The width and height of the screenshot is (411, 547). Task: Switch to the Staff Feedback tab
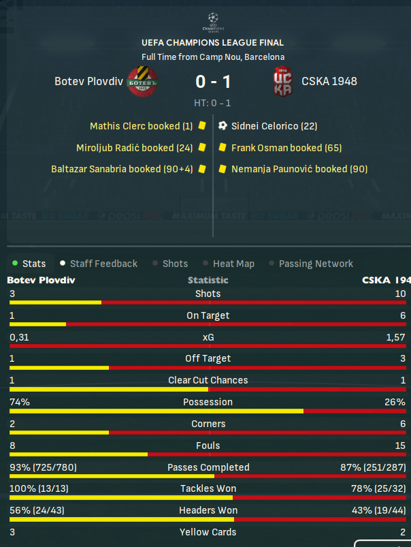click(x=99, y=264)
